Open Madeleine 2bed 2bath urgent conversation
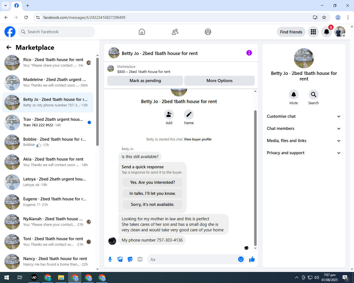This screenshot has width=354, height=283. click(48, 83)
